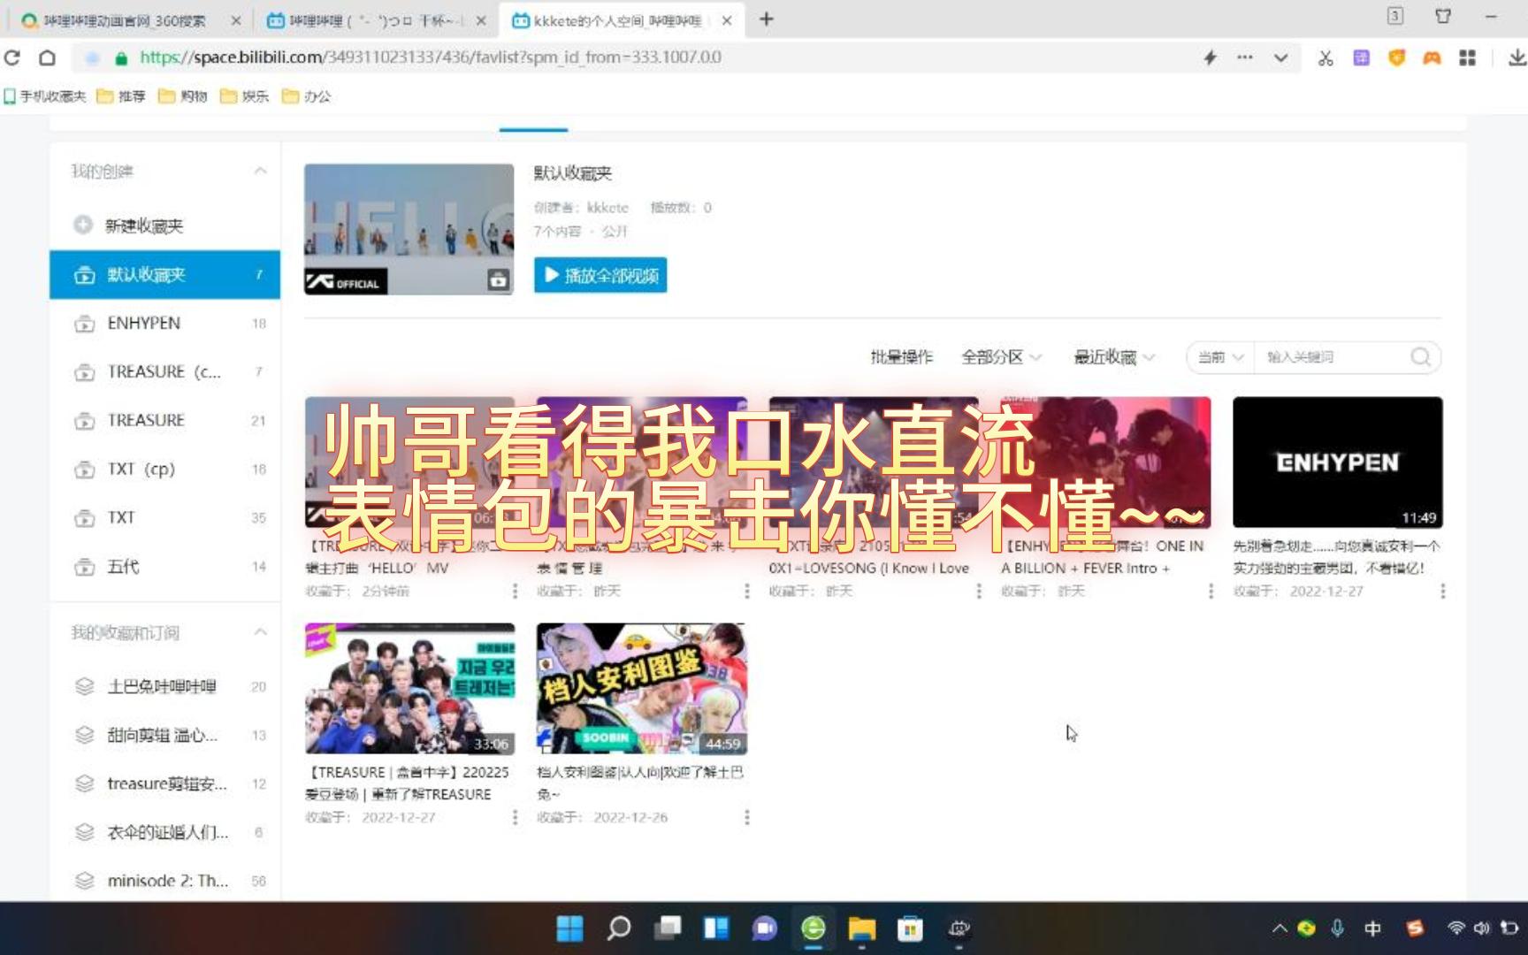Open the 甜向剪辑 subscribed collection

pyautogui.click(x=164, y=735)
